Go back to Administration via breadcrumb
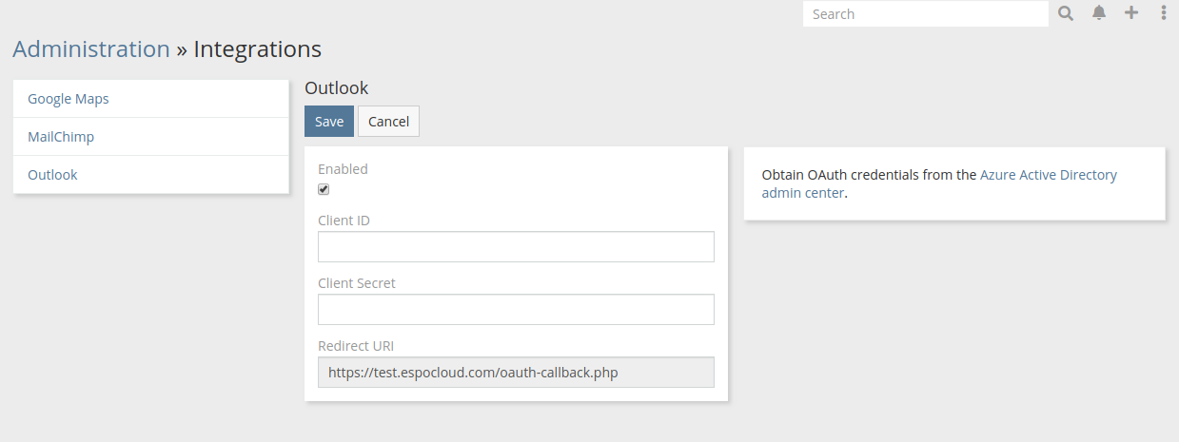 coord(91,49)
